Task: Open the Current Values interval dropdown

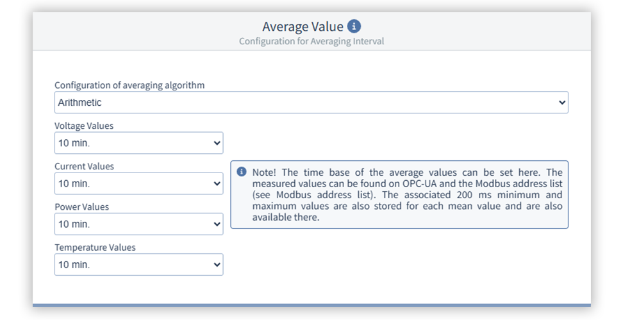Action: coord(138,183)
